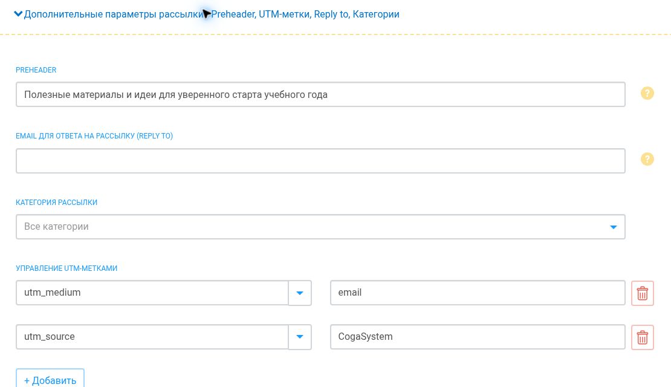Delete the utm_source row with trash icon

pyautogui.click(x=643, y=337)
